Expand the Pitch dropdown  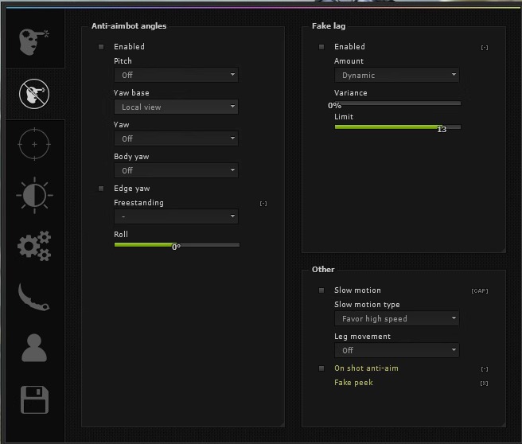click(x=176, y=75)
